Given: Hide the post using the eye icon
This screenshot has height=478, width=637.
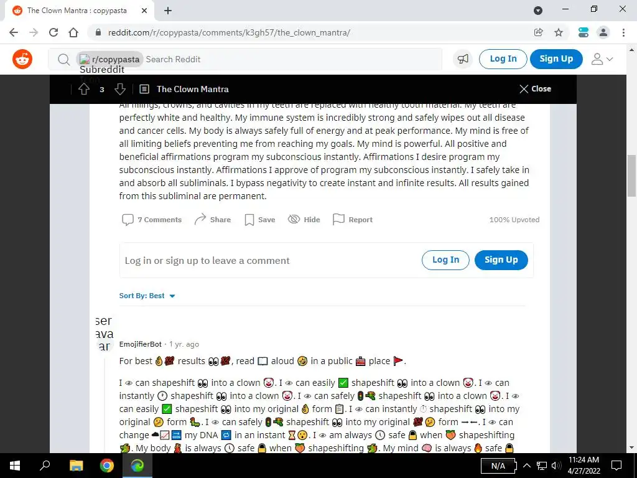Looking at the screenshot, I should [x=304, y=220].
